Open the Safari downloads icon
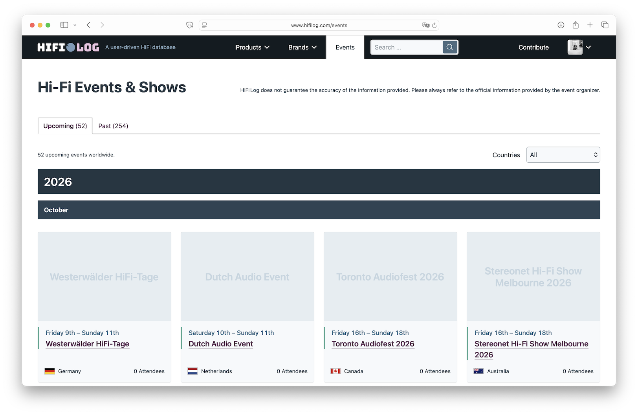 [561, 25]
